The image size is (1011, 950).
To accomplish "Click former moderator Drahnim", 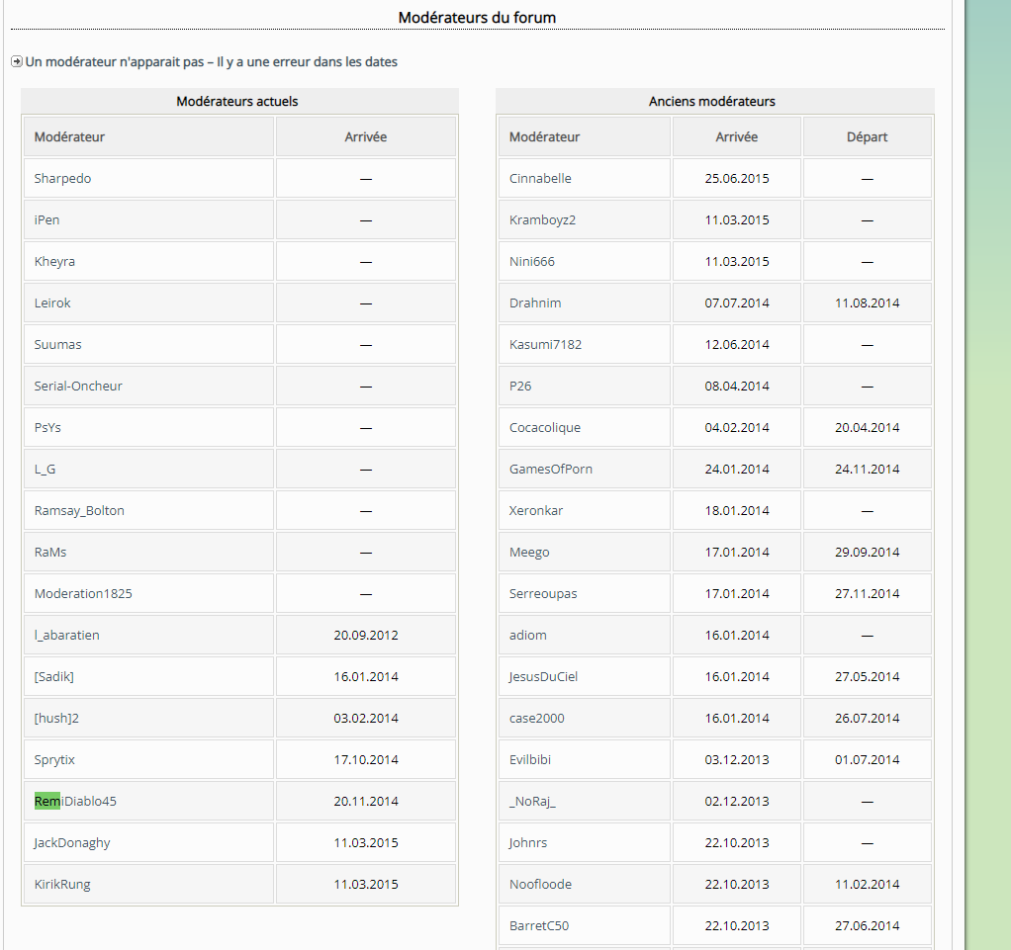I will pyautogui.click(x=534, y=302).
